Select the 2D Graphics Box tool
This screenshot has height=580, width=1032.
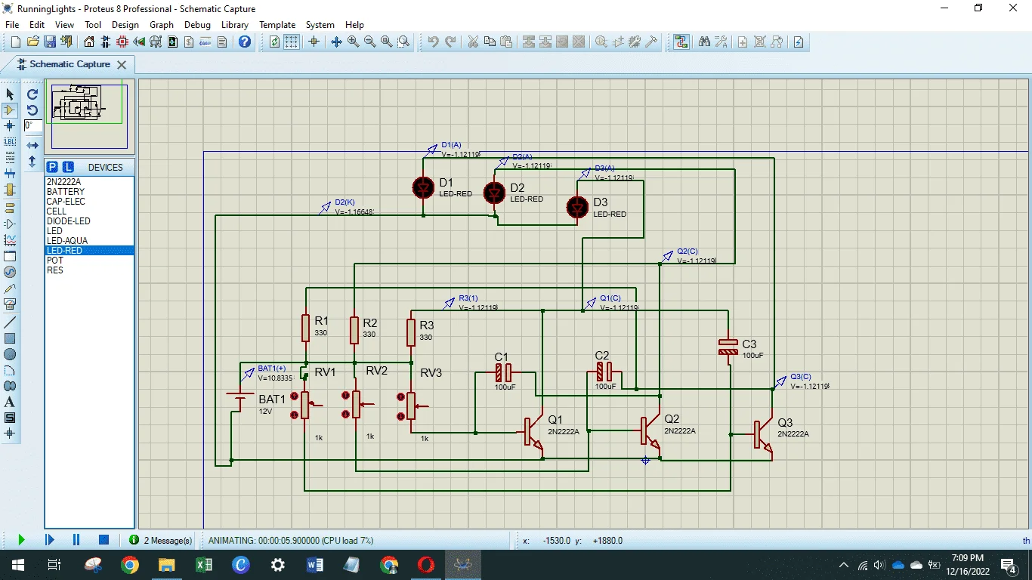(10, 338)
